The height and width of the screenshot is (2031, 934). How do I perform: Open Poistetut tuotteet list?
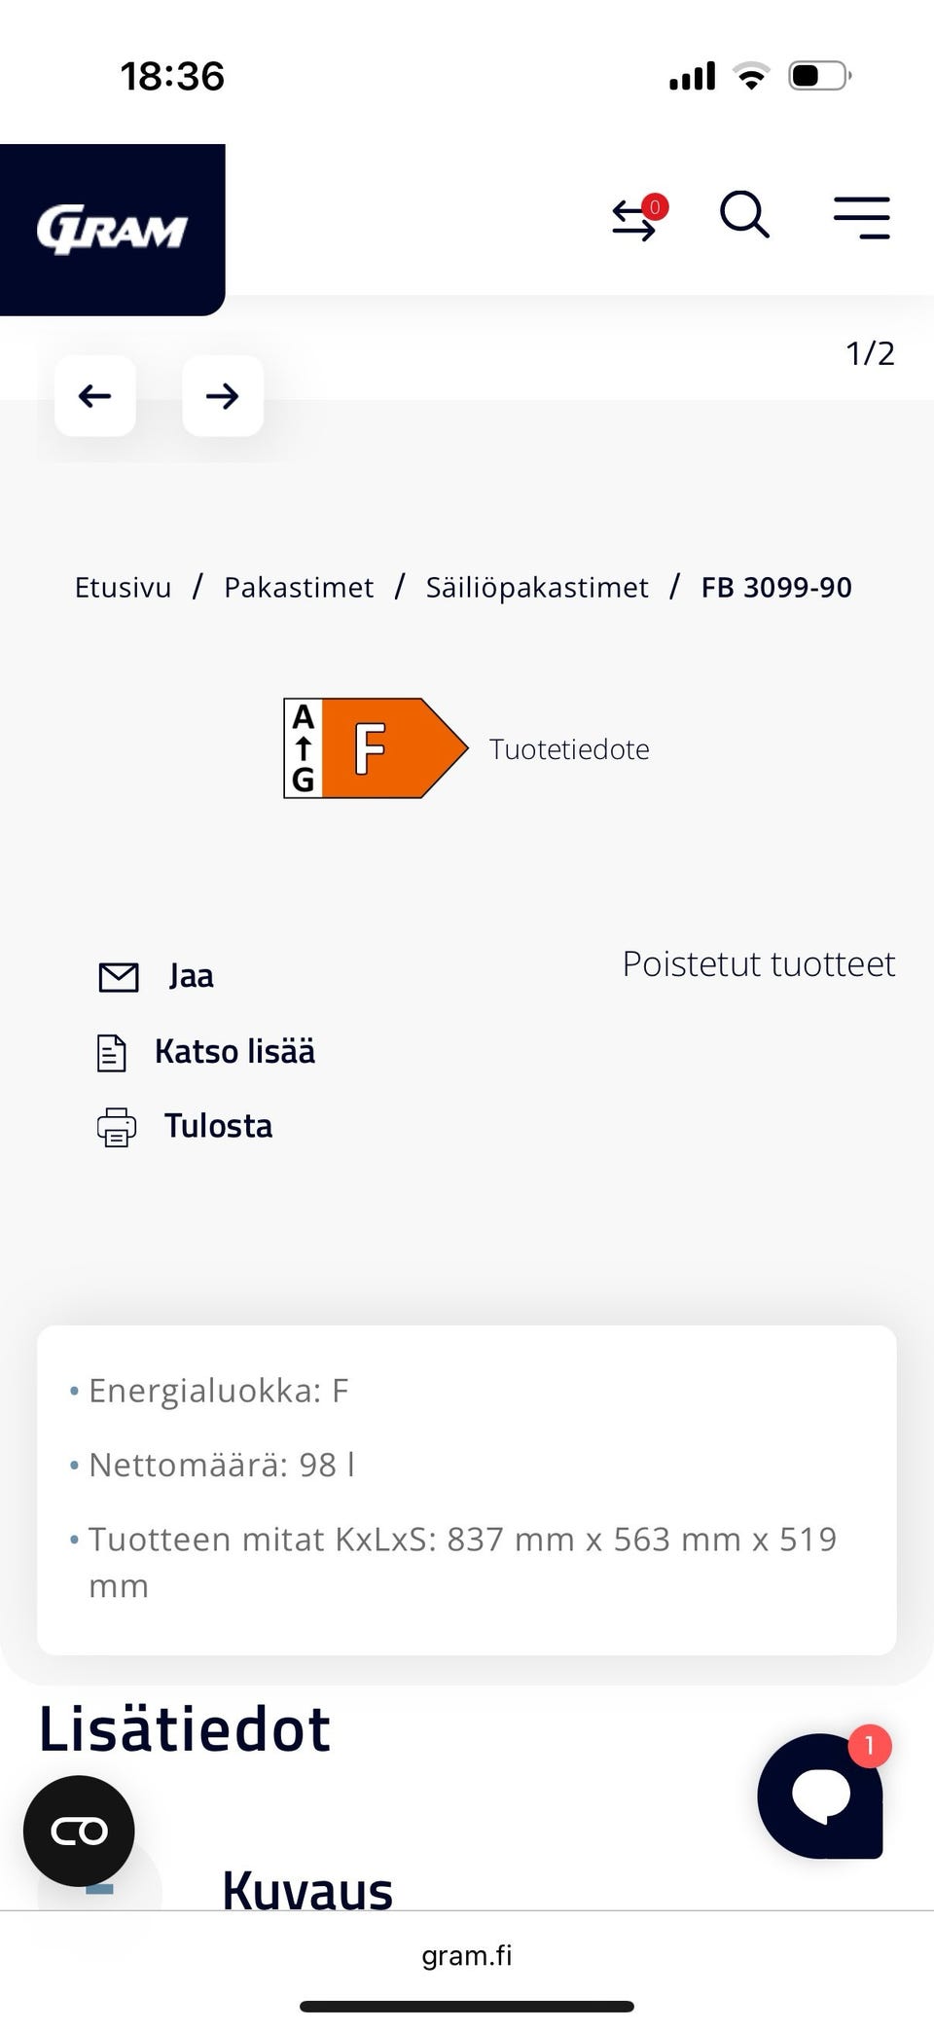[x=759, y=963]
